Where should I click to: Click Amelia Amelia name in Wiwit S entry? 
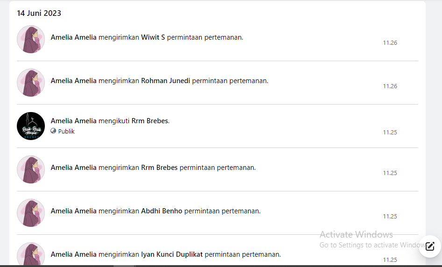coord(73,37)
